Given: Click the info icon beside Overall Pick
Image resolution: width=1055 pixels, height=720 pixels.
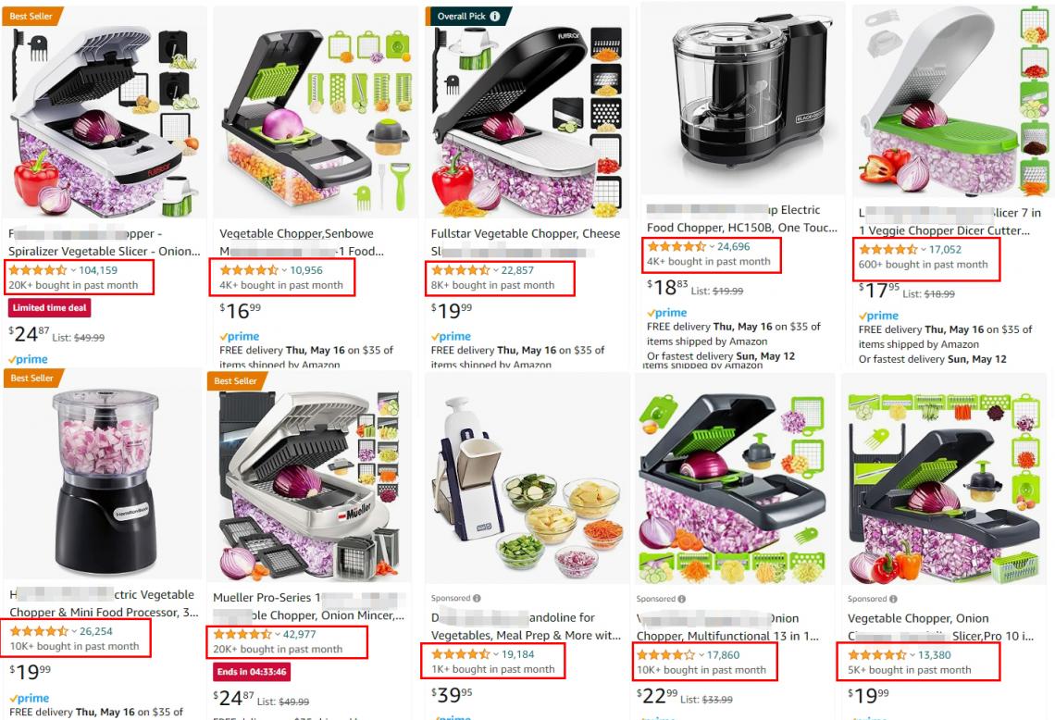Looking at the screenshot, I should point(495,16).
